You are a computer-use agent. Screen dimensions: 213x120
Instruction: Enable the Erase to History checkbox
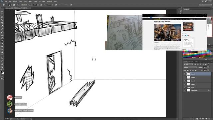point(59,5)
